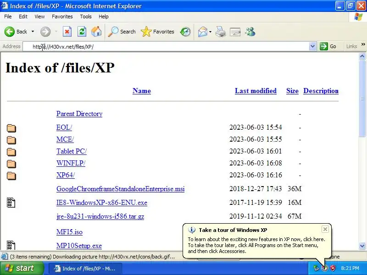This screenshot has width=367, height=275.
Task: Download IE8-WindowsXP-x86-ENU.exe file
Action: 102,203
